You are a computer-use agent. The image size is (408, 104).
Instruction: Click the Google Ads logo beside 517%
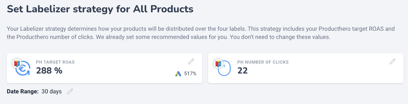[x=178, y=74]
